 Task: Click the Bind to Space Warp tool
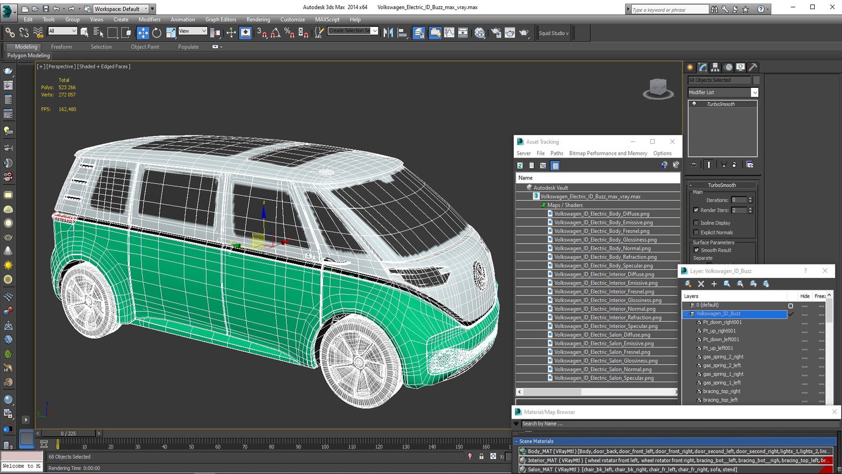(x=38, y=32)
